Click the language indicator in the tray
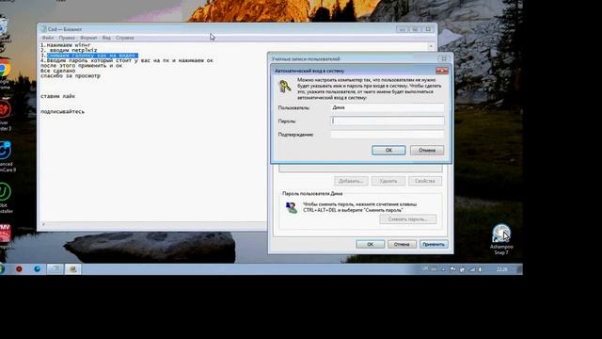 pos(425,269)
